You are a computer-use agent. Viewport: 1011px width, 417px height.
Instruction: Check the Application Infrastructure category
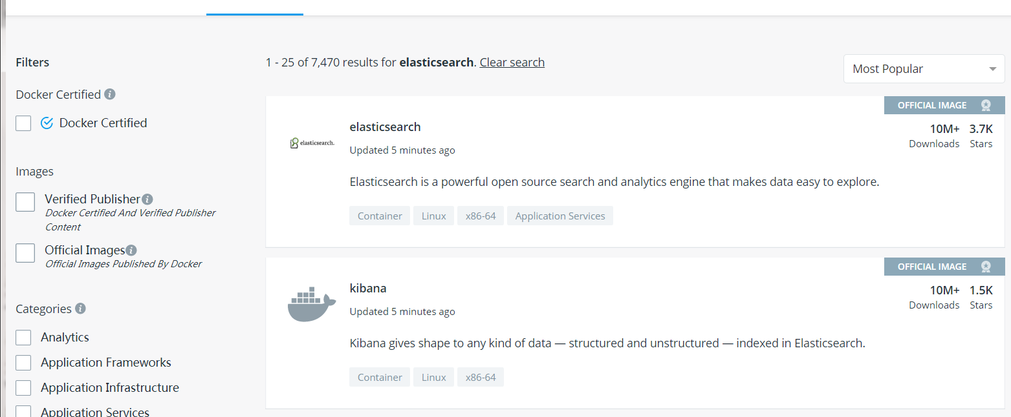[23, 387]
